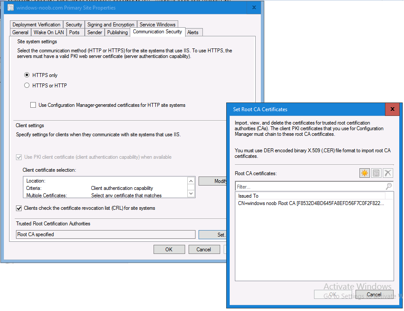Click the Criteria row in certificate selection
This screenshot has width=404, height=311.
pos(106,188)
